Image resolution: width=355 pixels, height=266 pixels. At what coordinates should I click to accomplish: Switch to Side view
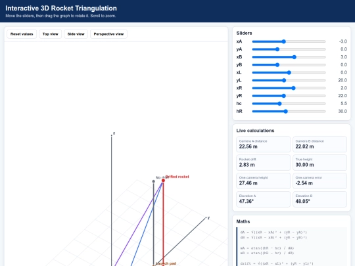coord(76,34)
